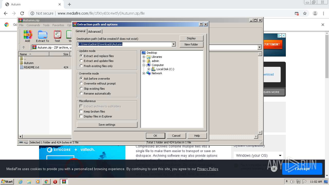Click the destination path input field
The image size is (329, 185).
point(124,44)
